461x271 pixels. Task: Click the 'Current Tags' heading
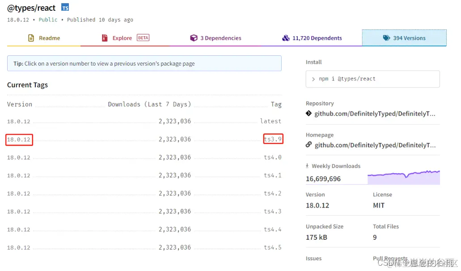27,85
